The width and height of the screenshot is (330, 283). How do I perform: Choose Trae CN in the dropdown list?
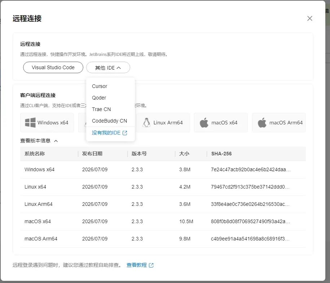pos(101,109)
